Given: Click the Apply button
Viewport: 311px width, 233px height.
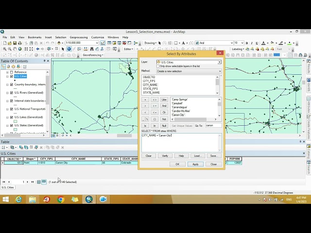Looking at the screenshot, I should (x=195, y=164).
